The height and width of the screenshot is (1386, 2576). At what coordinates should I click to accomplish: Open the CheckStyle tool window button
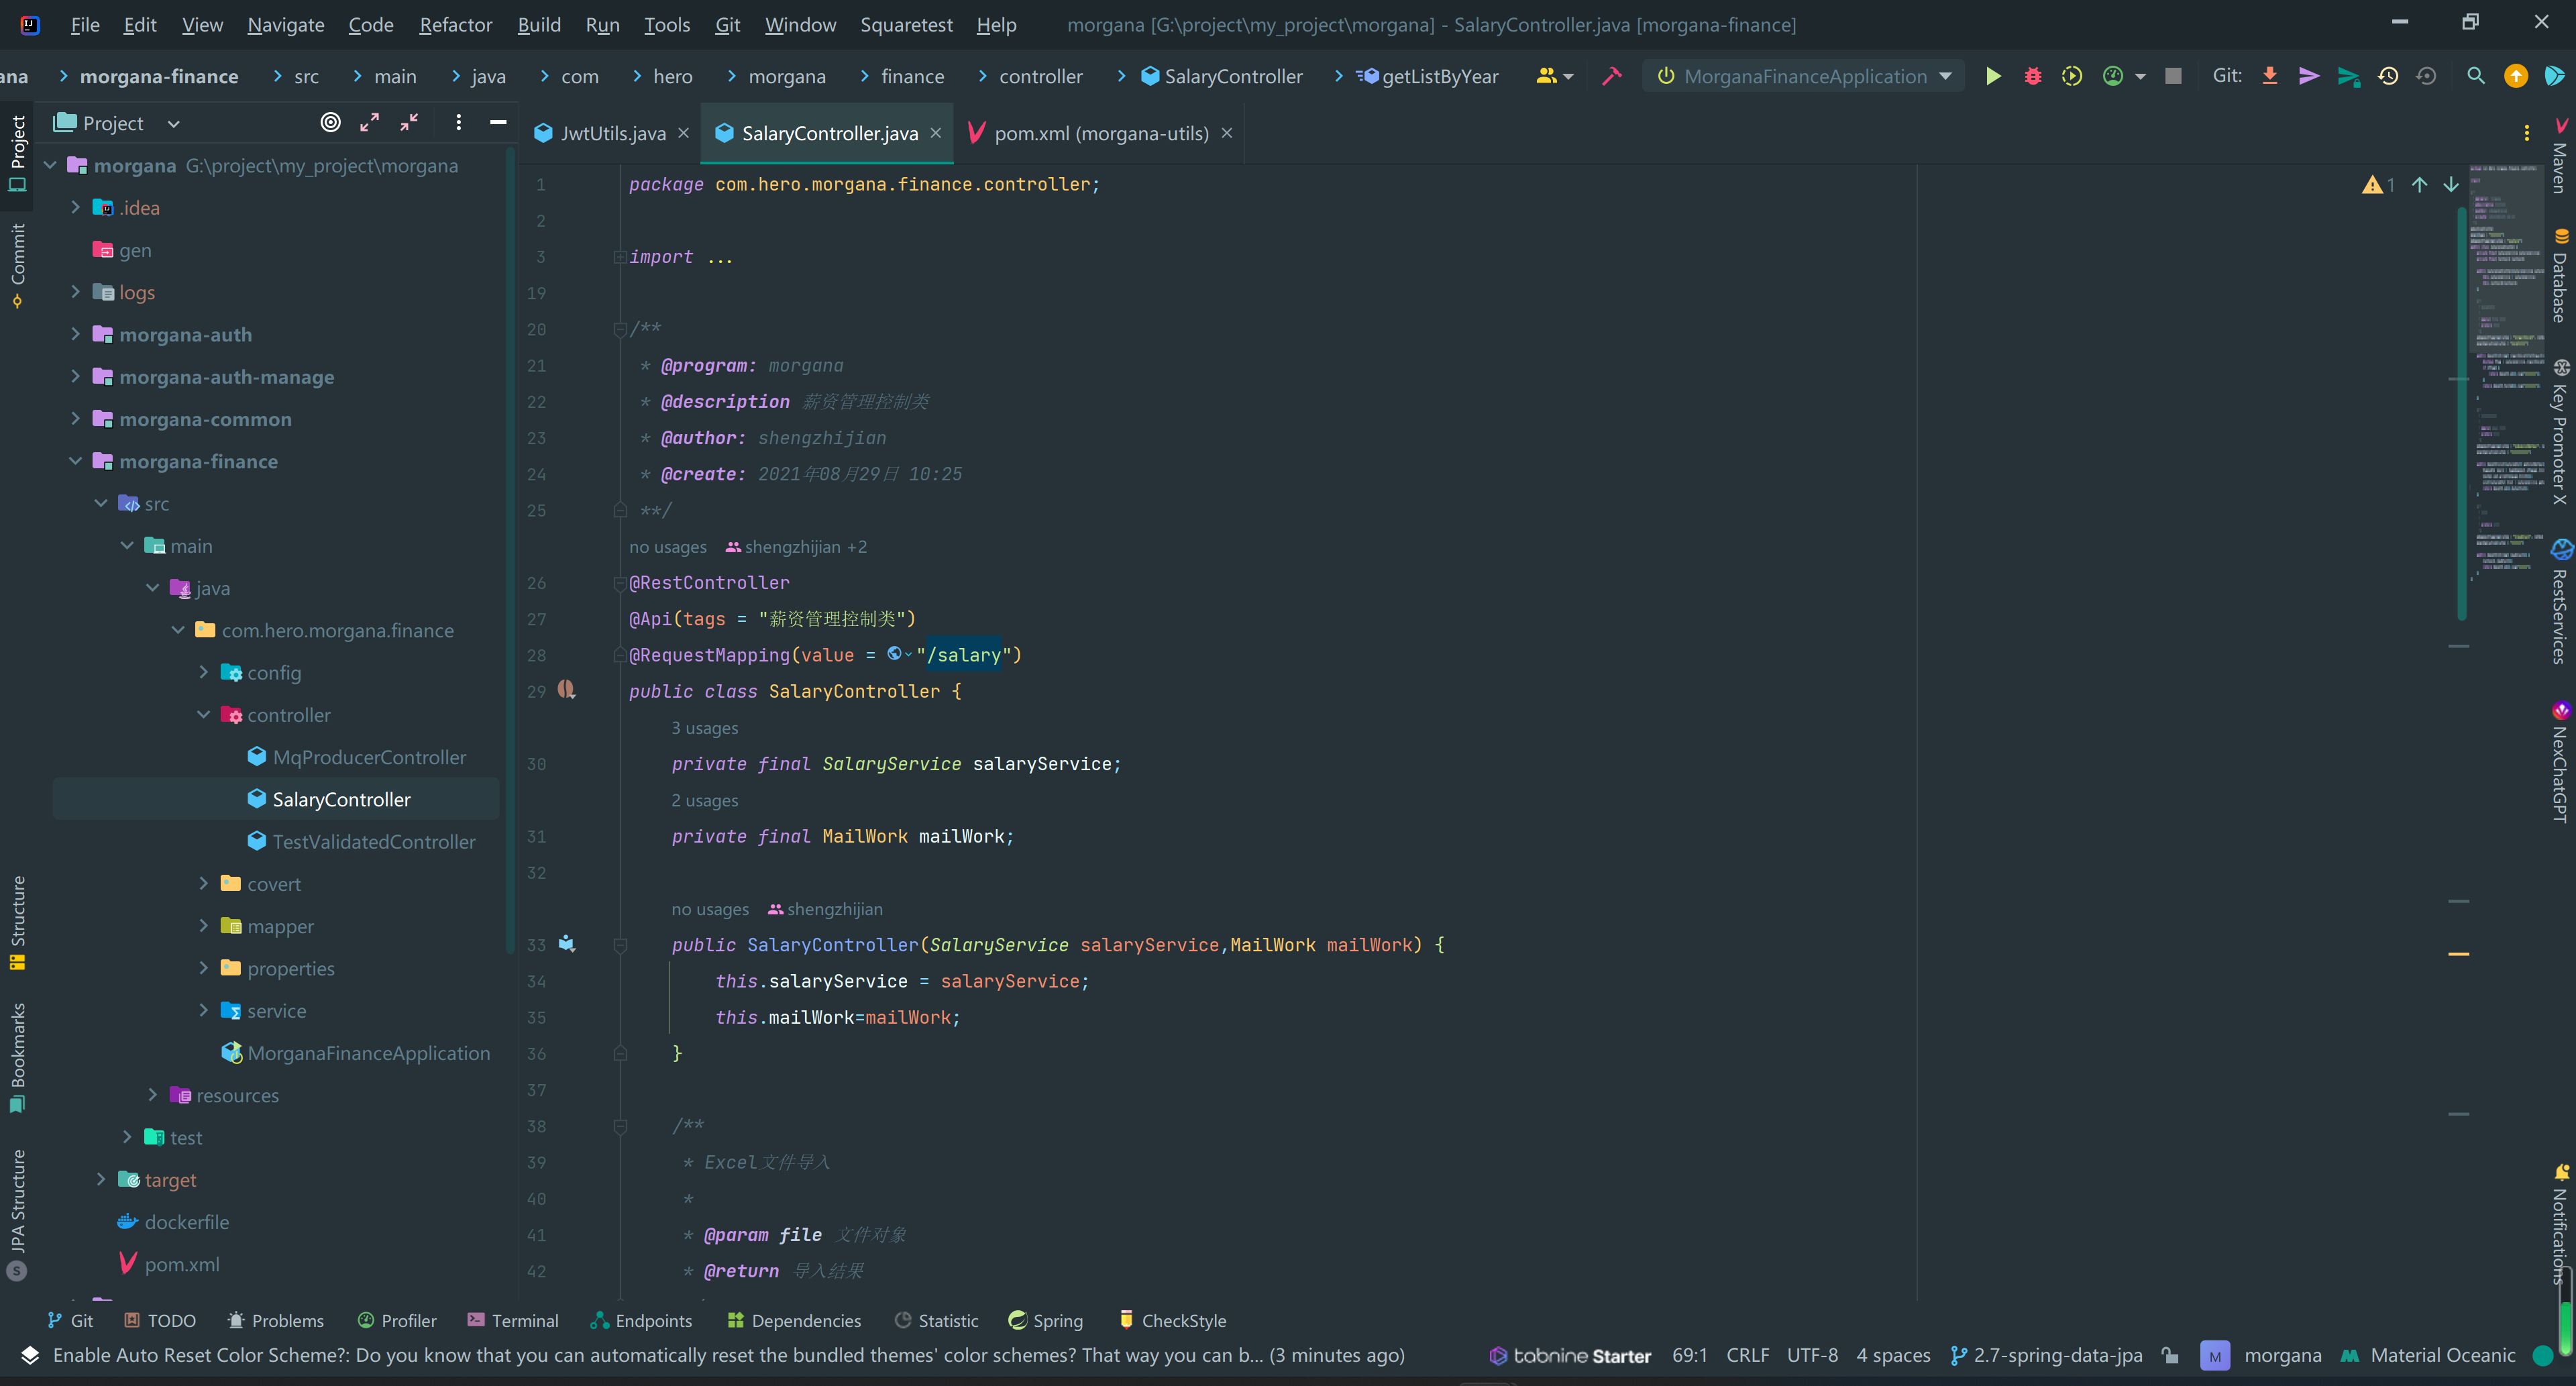(1172, 1320)
